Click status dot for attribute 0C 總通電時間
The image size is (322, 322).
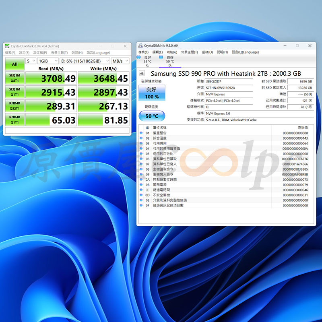(x=141, y=190)
